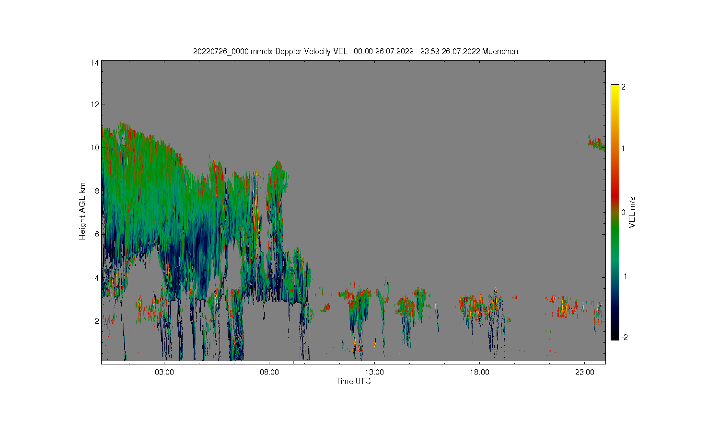Click the '18:00' time axis label
The height and width of the screenshot is (431, 719).
tap(479, 373)
